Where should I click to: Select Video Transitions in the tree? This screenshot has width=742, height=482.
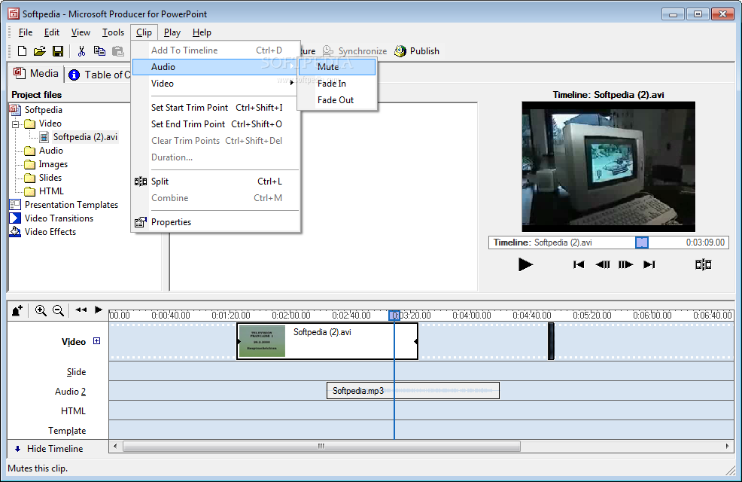point(59,218)
